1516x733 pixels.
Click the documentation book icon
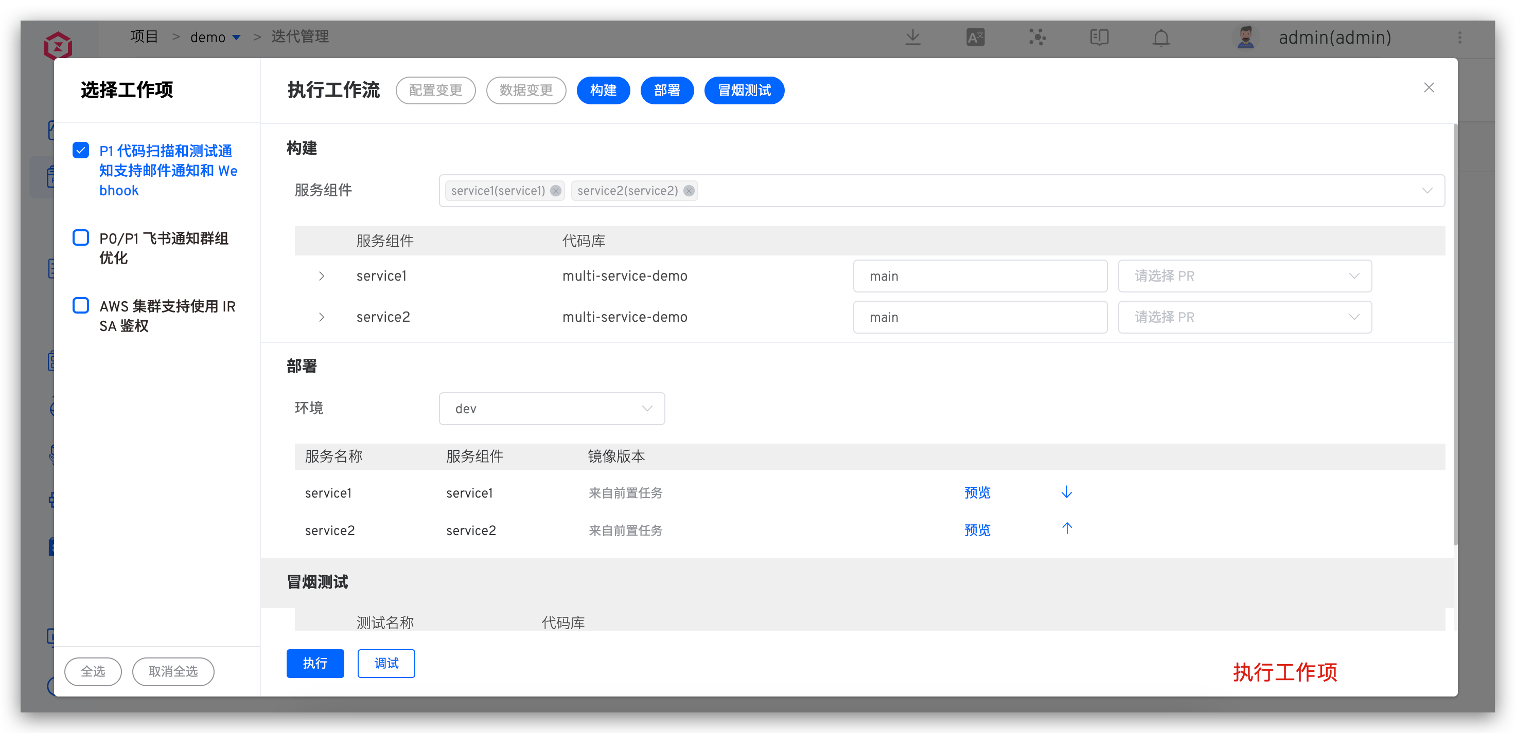coord(1099,37)
